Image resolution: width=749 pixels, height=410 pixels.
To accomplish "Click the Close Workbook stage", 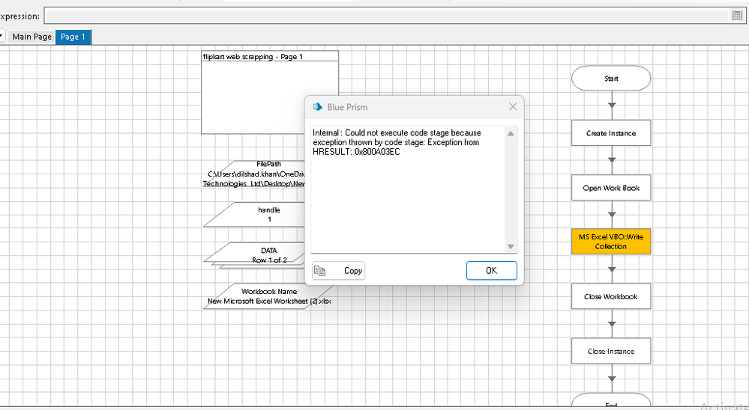I will 611,296.
